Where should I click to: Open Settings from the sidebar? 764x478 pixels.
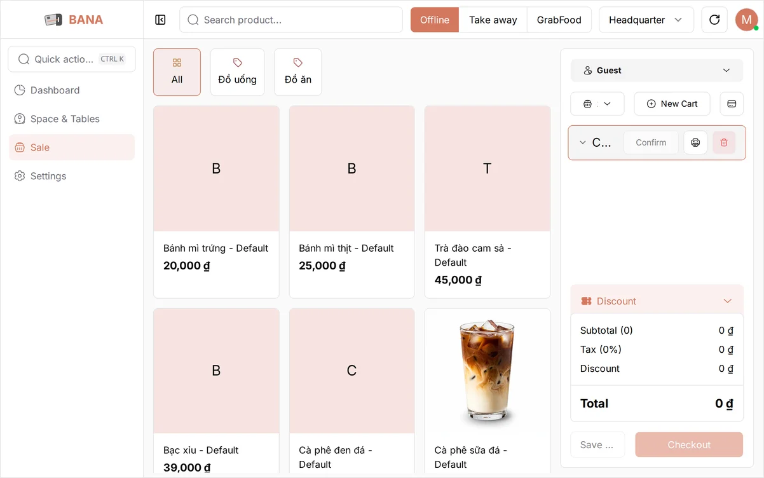tap(72, 176)
